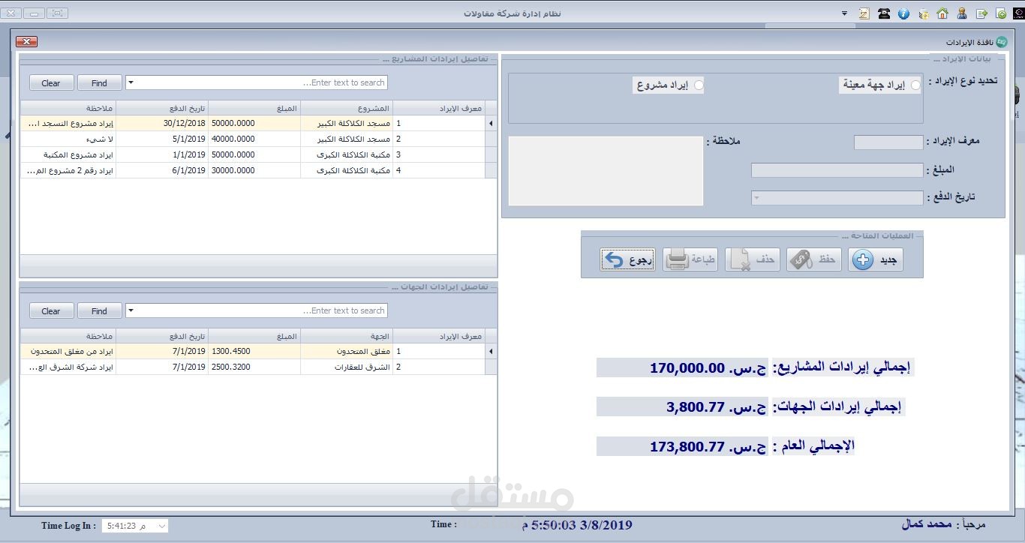Open the تاريخ الدفع date dropdown
This screenshot has height=543, width=1025.
click(x=756, y=198)
